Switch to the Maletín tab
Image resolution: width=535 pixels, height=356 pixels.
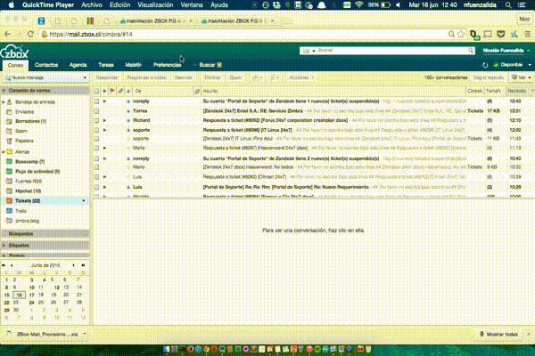[x=133, y=65]
